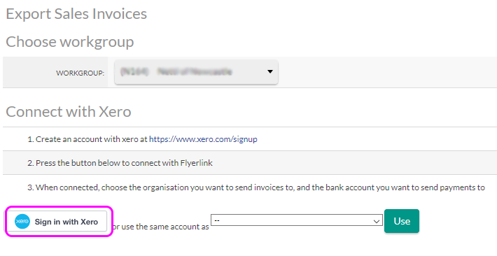Open the Workgroup dropdown

click(196, 72)
